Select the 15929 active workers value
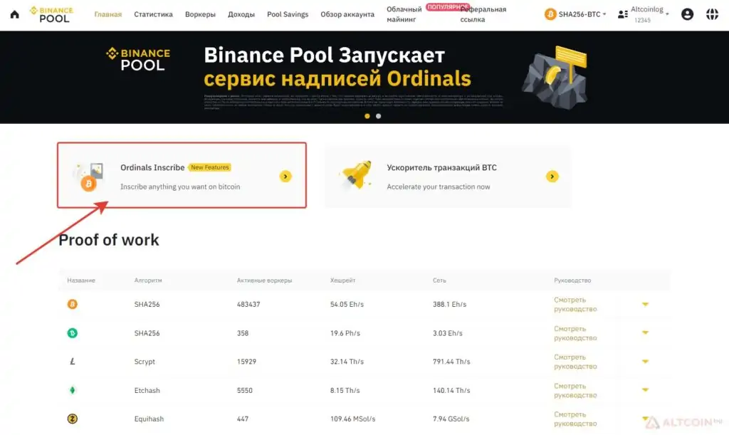The image size is (729, 435). [246, 362]
